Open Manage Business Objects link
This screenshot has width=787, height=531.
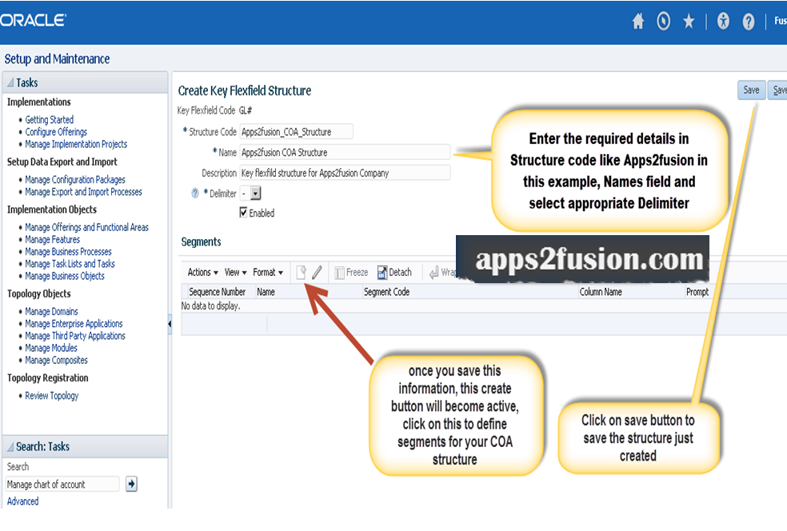click(65, 276)
